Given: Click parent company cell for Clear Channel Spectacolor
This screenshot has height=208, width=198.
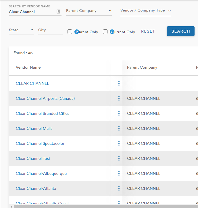Looking at the screenshot, I should coord(144,143).
